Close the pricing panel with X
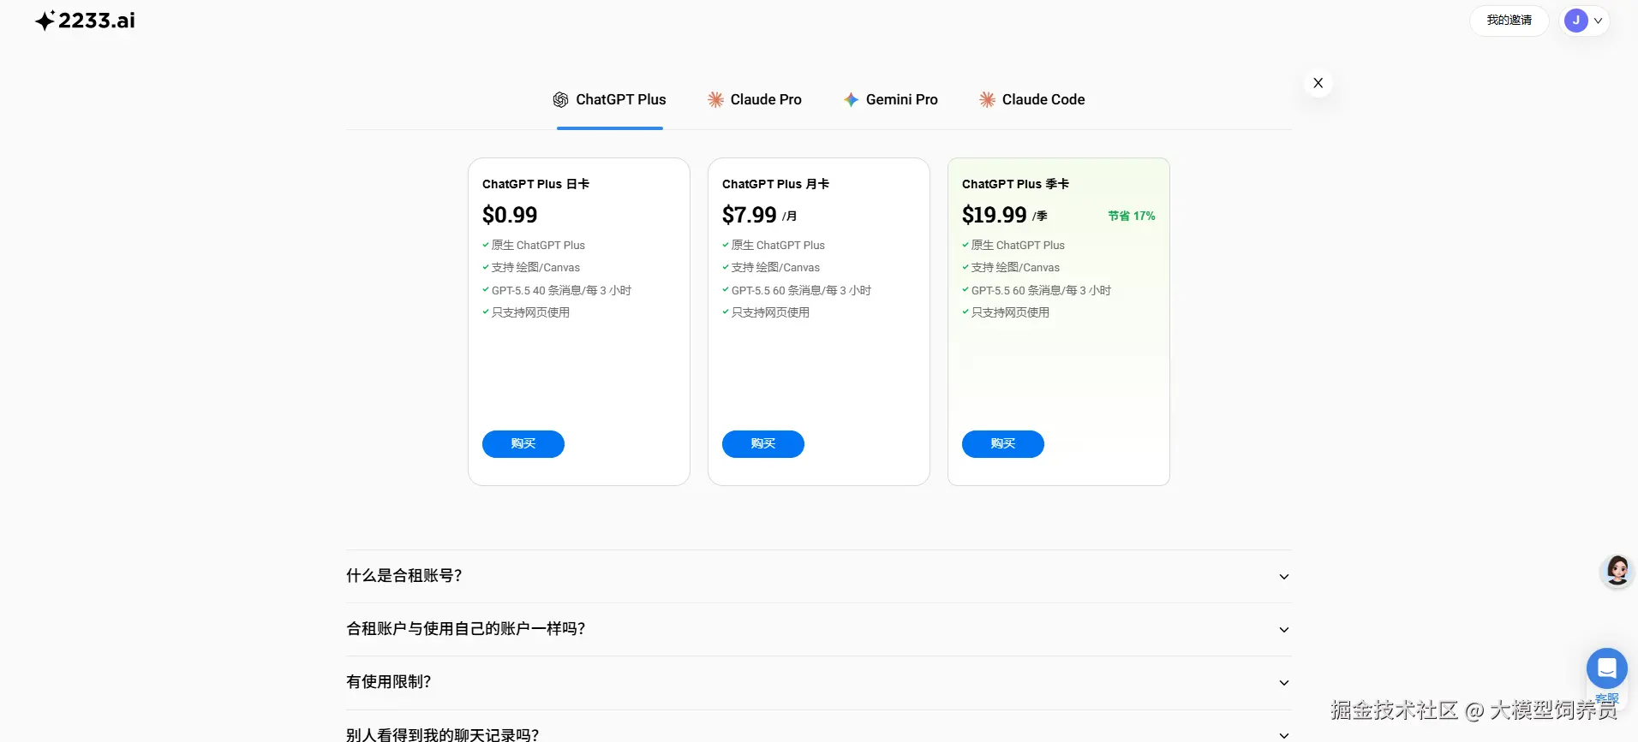Image resolution: width=1638 pixels, height=742 pixels. click(x=1318, y=83)
